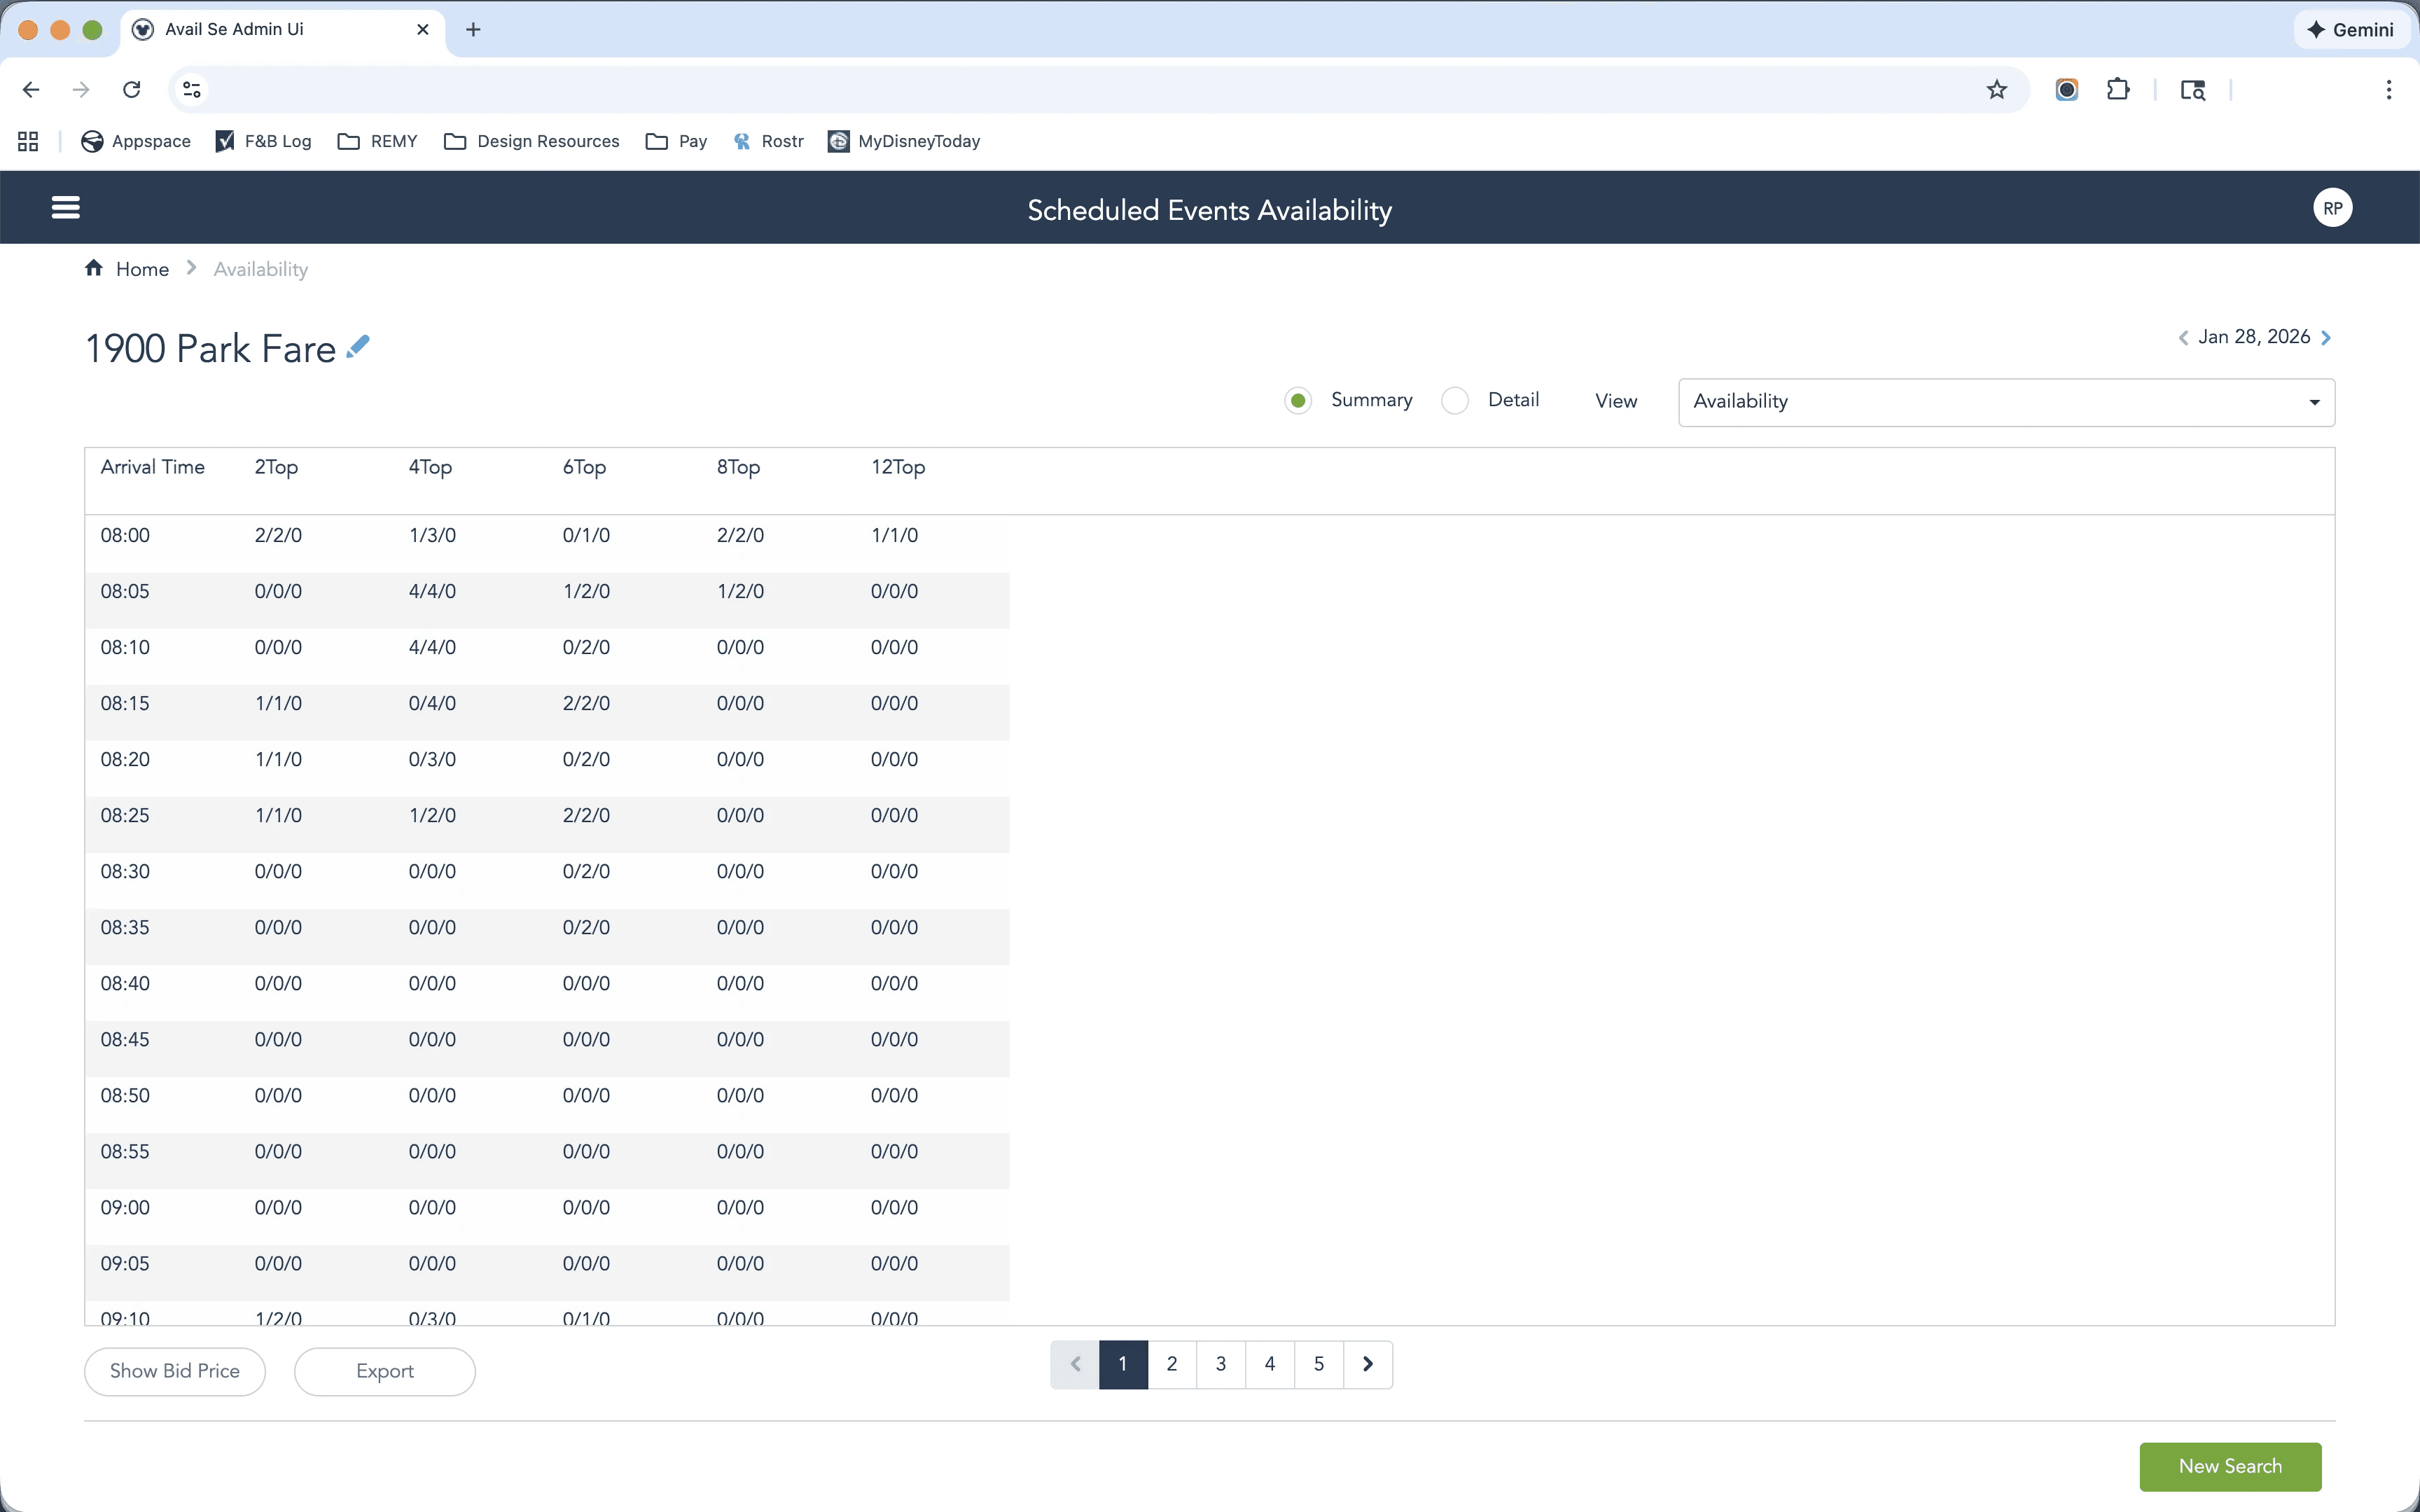Open the Apps grid in bookmarks bar
The height and width of the screenshot is (1512, 2420).
[x=28, y=141]
